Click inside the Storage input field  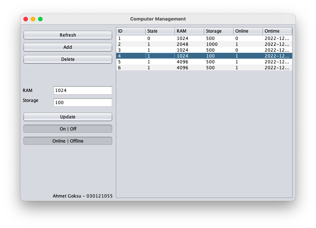point(82,102)
